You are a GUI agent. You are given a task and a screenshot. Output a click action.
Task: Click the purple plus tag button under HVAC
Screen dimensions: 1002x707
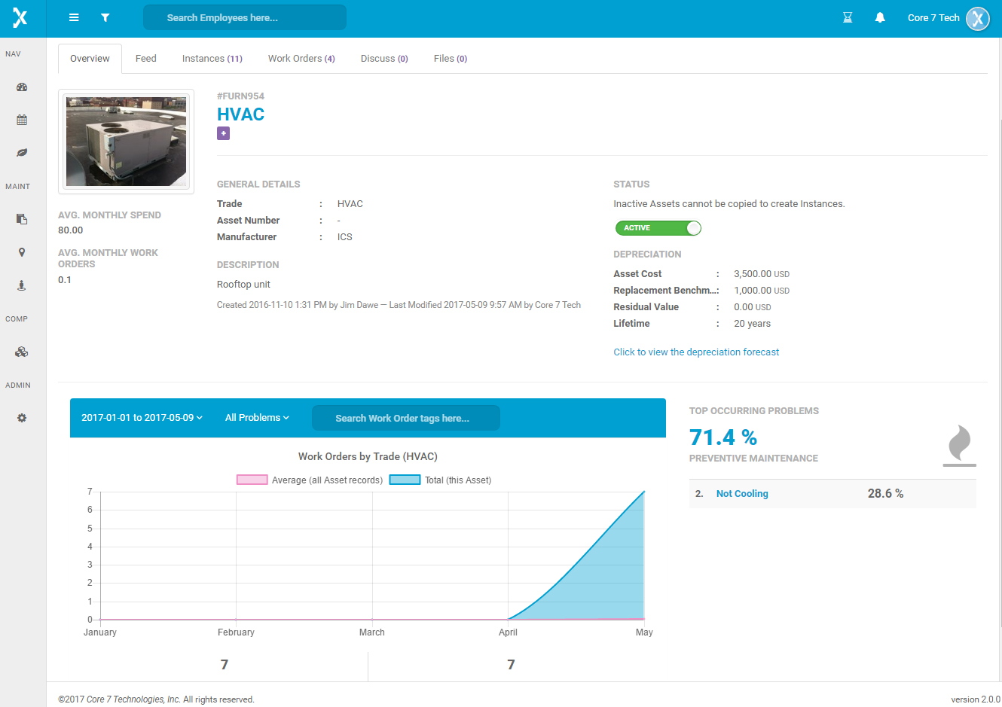point(223,133)
